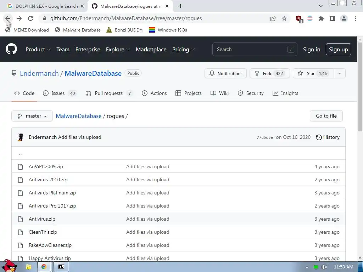Open commit hash 77d5d5e
363x272 pixels.
tap(265, 137)
